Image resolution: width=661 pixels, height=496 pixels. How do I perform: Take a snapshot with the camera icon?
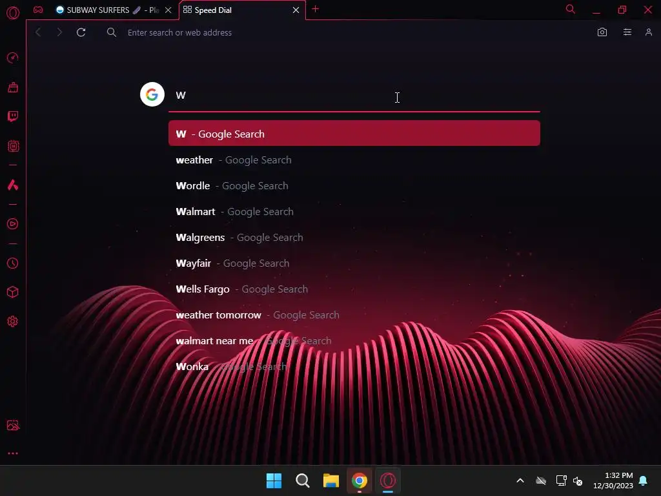click(x=602, y=32)
